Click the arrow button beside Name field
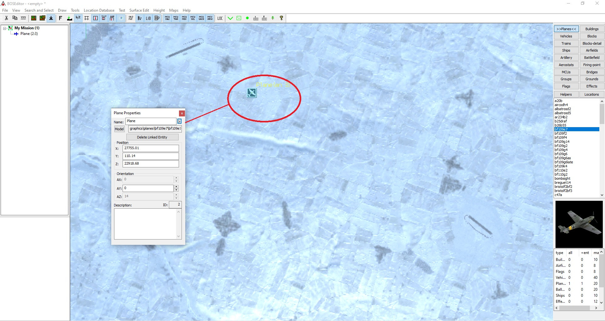The height and width of the screenshot is (321, 605). pyautogui.click(x=179, y=121)
